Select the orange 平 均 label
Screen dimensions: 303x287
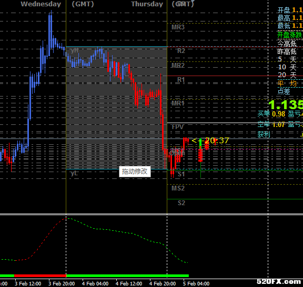point(287,83)
